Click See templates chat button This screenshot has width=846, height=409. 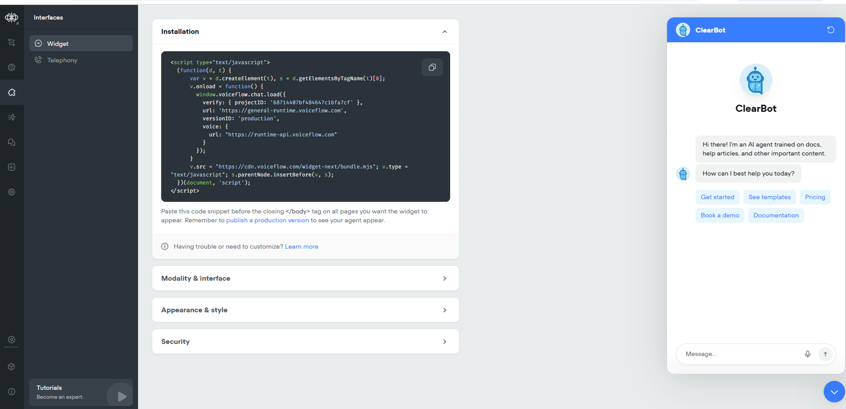769,197
